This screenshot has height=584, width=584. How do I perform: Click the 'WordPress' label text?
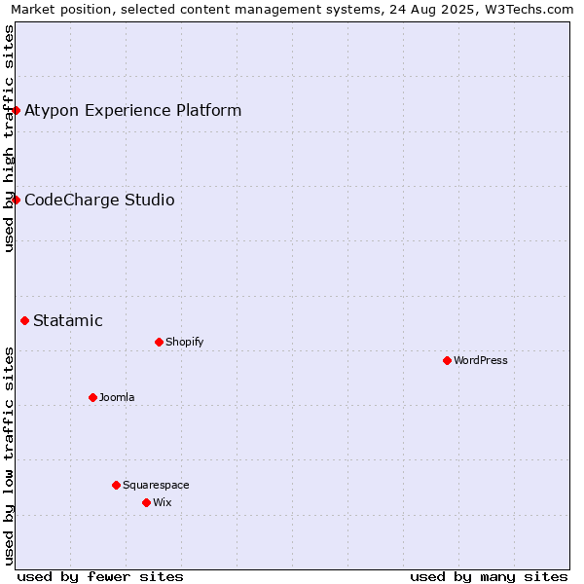pyautogui.click(x=481, y=360)
